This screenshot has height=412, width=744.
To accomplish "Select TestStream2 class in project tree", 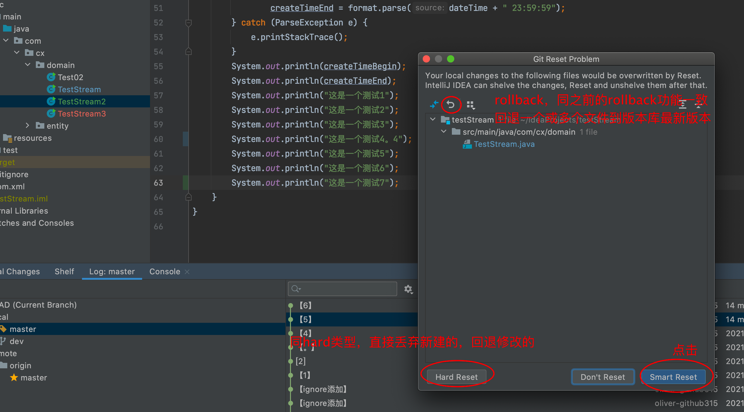I will pos(82,101).
